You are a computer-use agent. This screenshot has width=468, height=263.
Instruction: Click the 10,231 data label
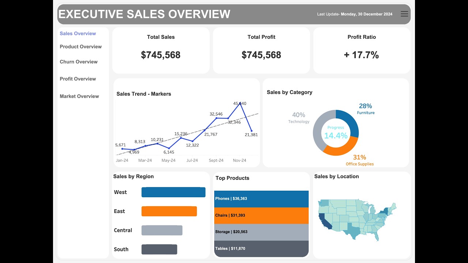157,140
